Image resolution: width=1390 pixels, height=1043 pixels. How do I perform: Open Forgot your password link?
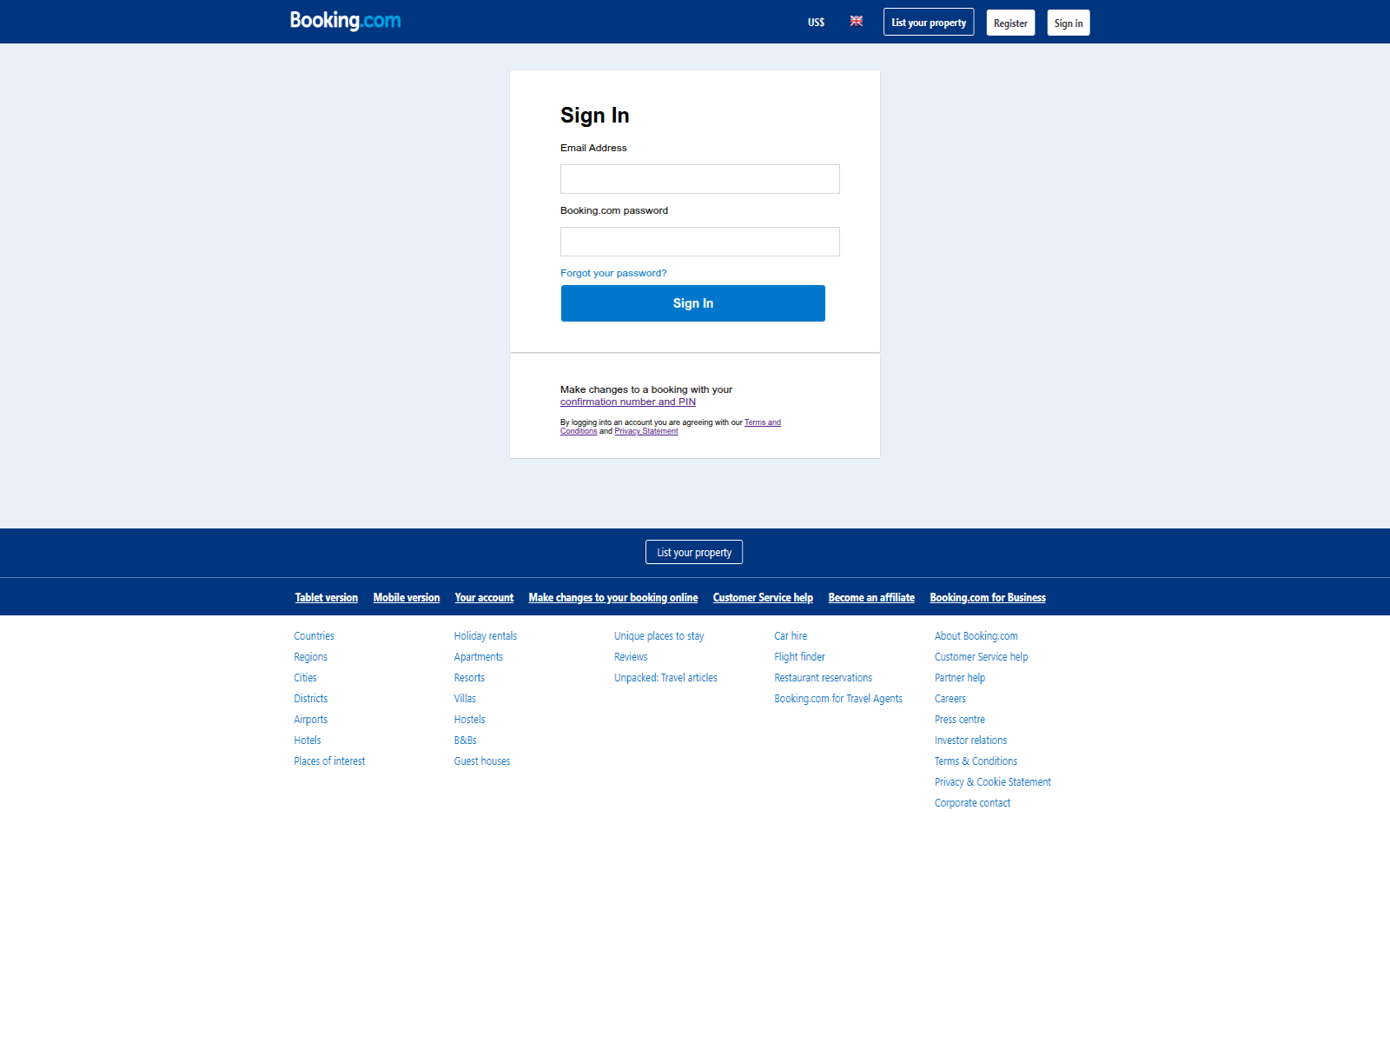[613, 273]
